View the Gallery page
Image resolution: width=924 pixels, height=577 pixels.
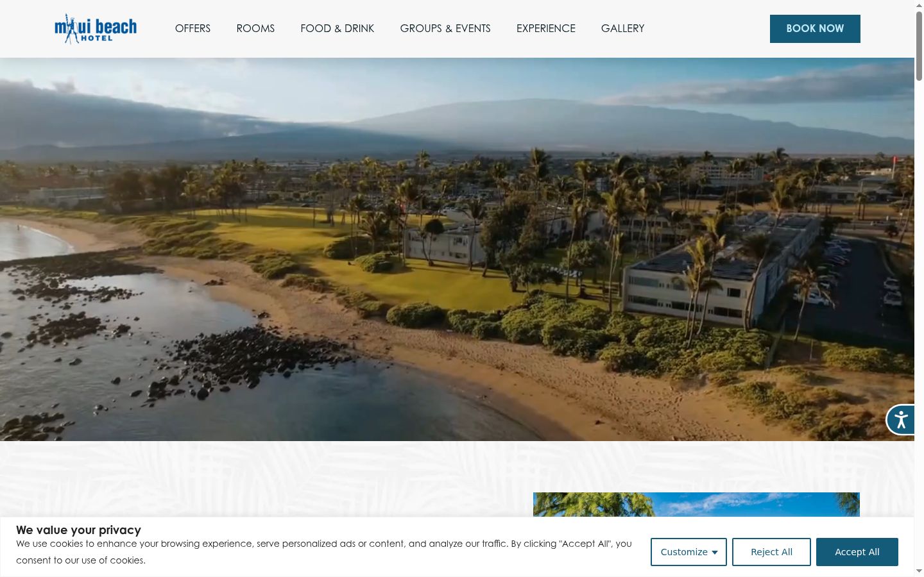pyautogui.click(x=622, y=28)
